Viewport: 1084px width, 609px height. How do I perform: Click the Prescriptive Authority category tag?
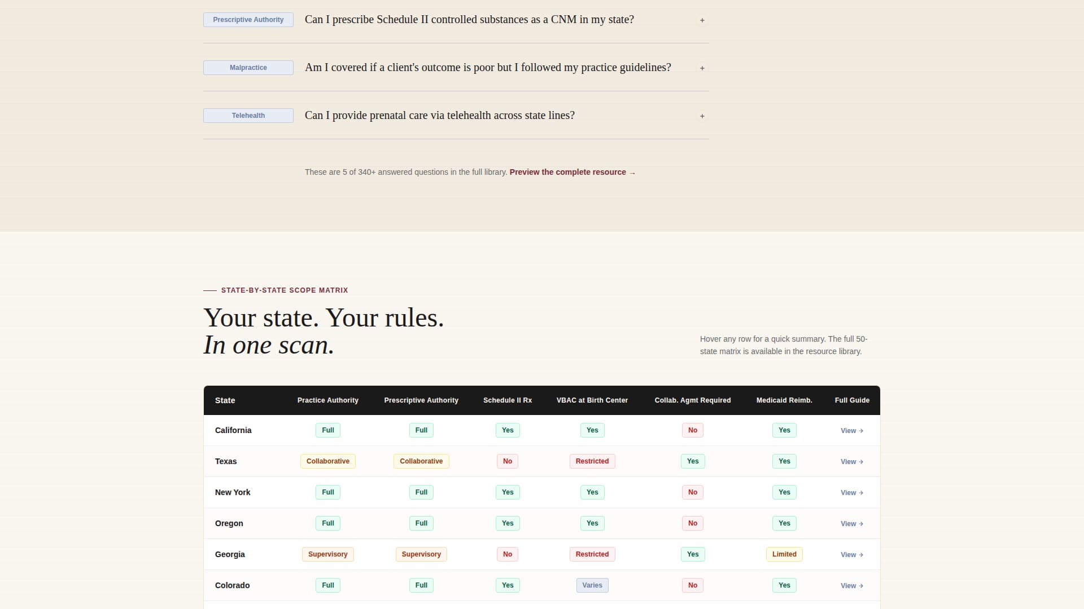pyautogui.click(x=248, y=20)
